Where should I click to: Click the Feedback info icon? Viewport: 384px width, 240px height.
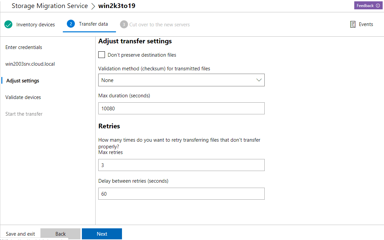click(378, 6)
